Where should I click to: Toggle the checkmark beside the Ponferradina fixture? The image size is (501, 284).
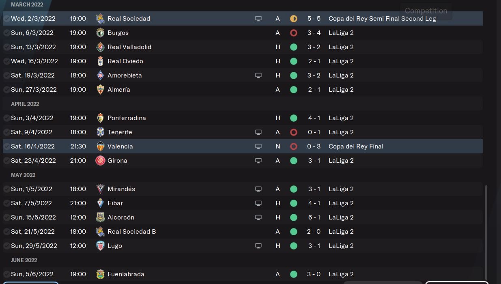(x=6, y=118)
